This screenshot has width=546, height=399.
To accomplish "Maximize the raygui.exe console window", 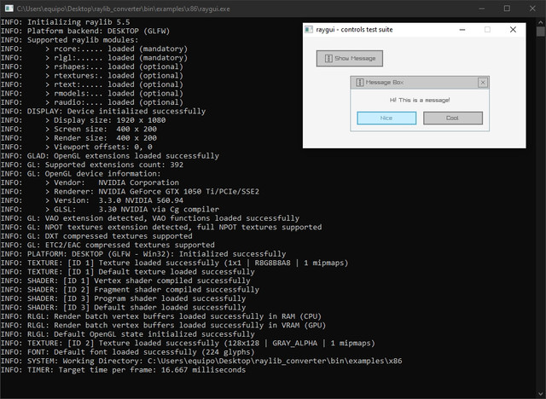I will (507, 9).
